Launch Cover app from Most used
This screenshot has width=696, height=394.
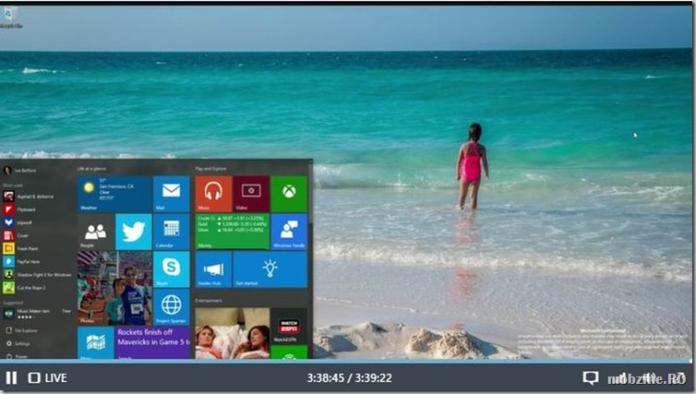pyautogui.click(x=16, y=235)
